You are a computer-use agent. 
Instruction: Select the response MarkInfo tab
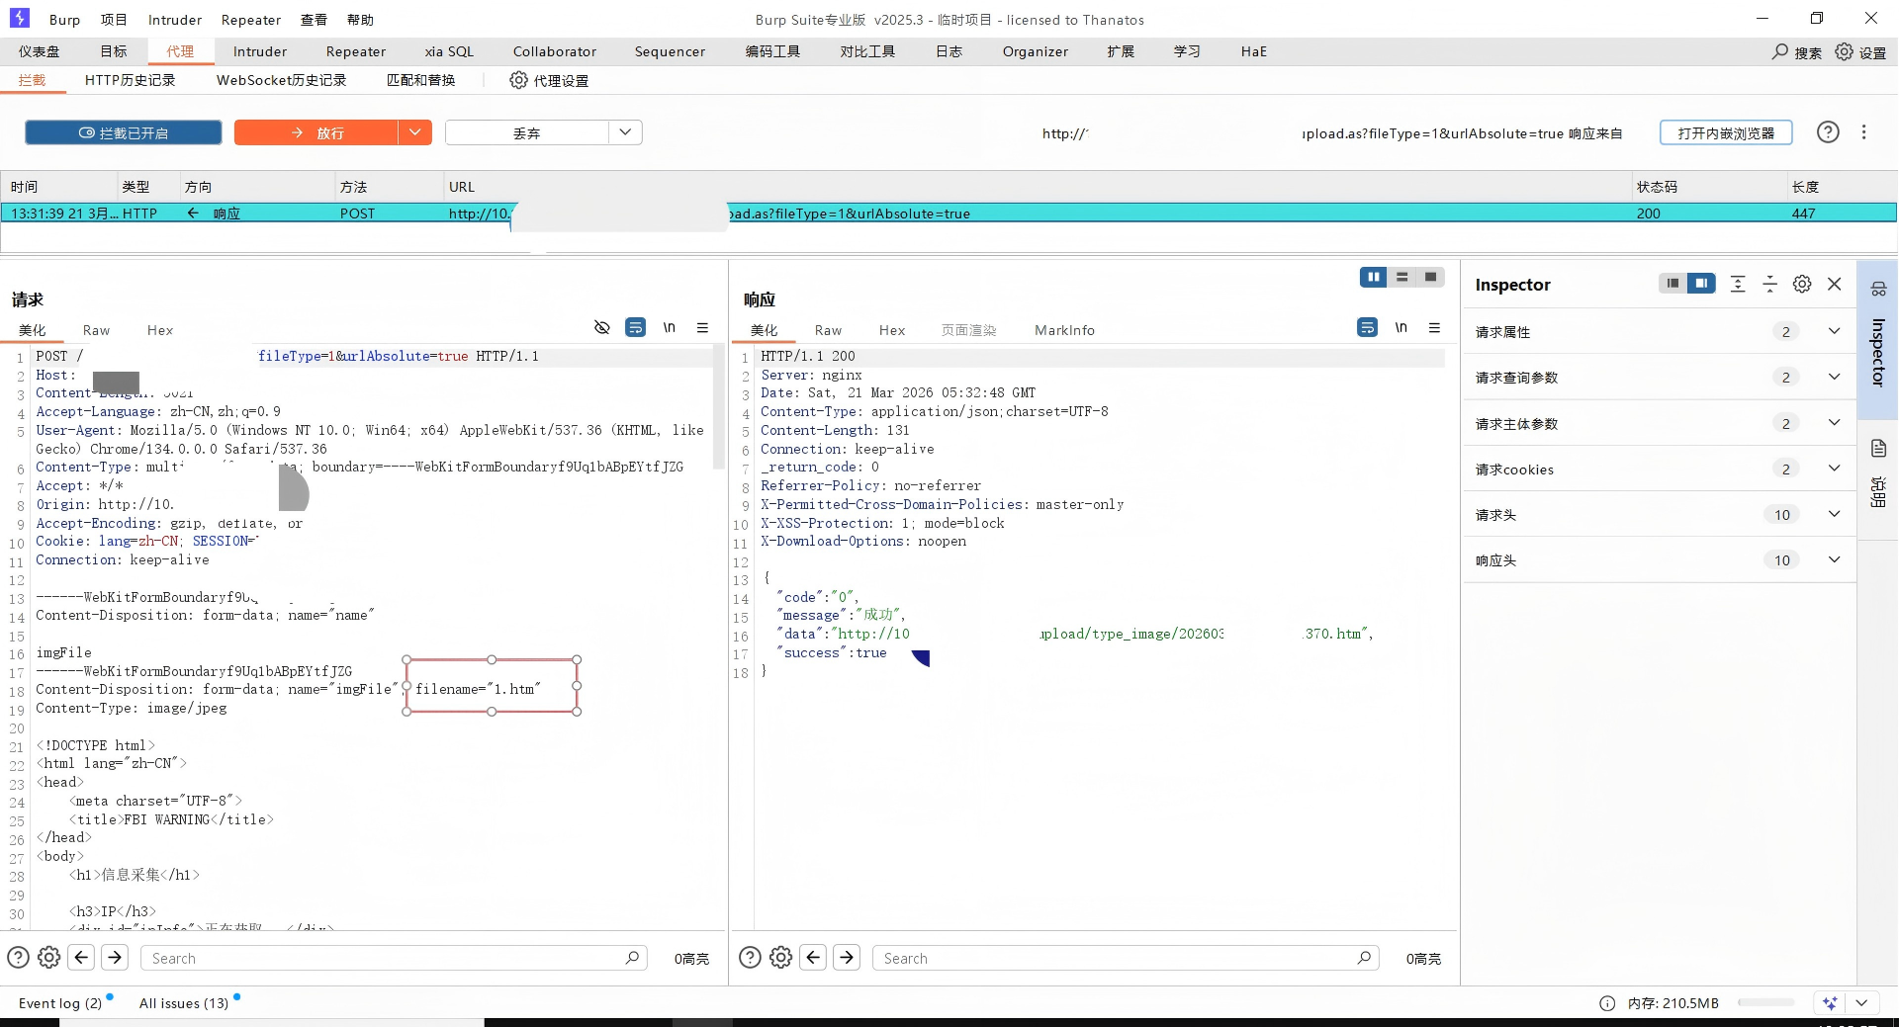point(1064,330)
